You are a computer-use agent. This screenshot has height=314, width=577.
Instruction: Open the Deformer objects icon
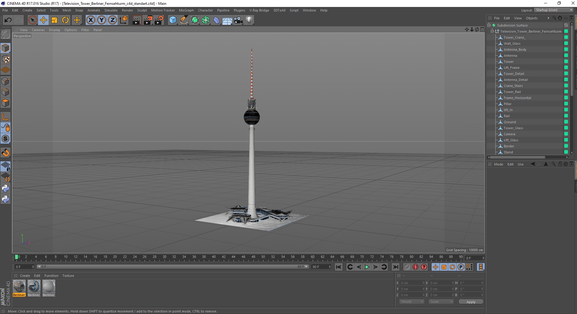point(217,20)
